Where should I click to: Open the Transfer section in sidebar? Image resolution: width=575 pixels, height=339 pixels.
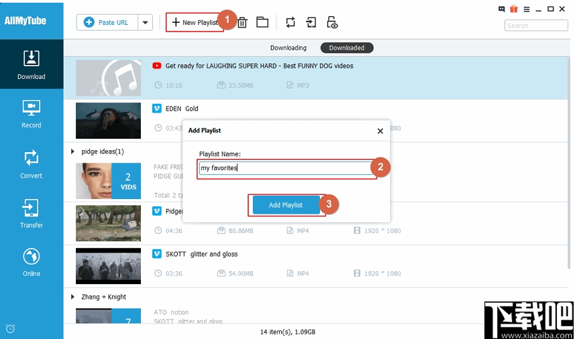tap(32, 214)
